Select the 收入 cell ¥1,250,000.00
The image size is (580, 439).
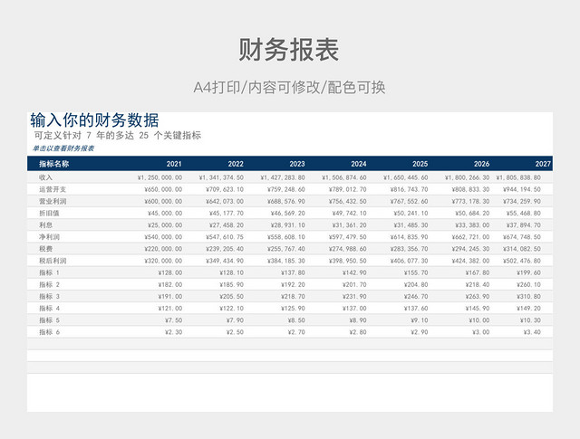point(159,177)
